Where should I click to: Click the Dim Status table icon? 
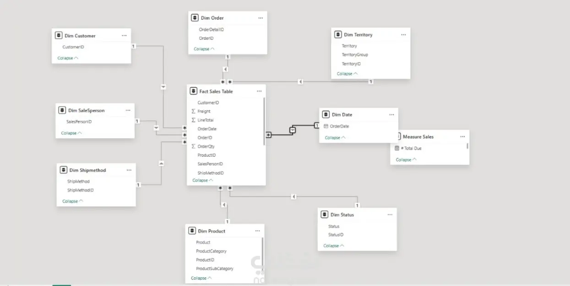(325, 215)
